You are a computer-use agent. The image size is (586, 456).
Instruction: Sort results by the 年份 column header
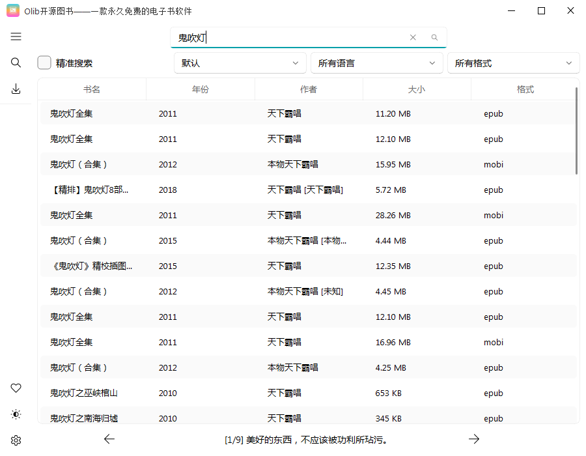200,89
